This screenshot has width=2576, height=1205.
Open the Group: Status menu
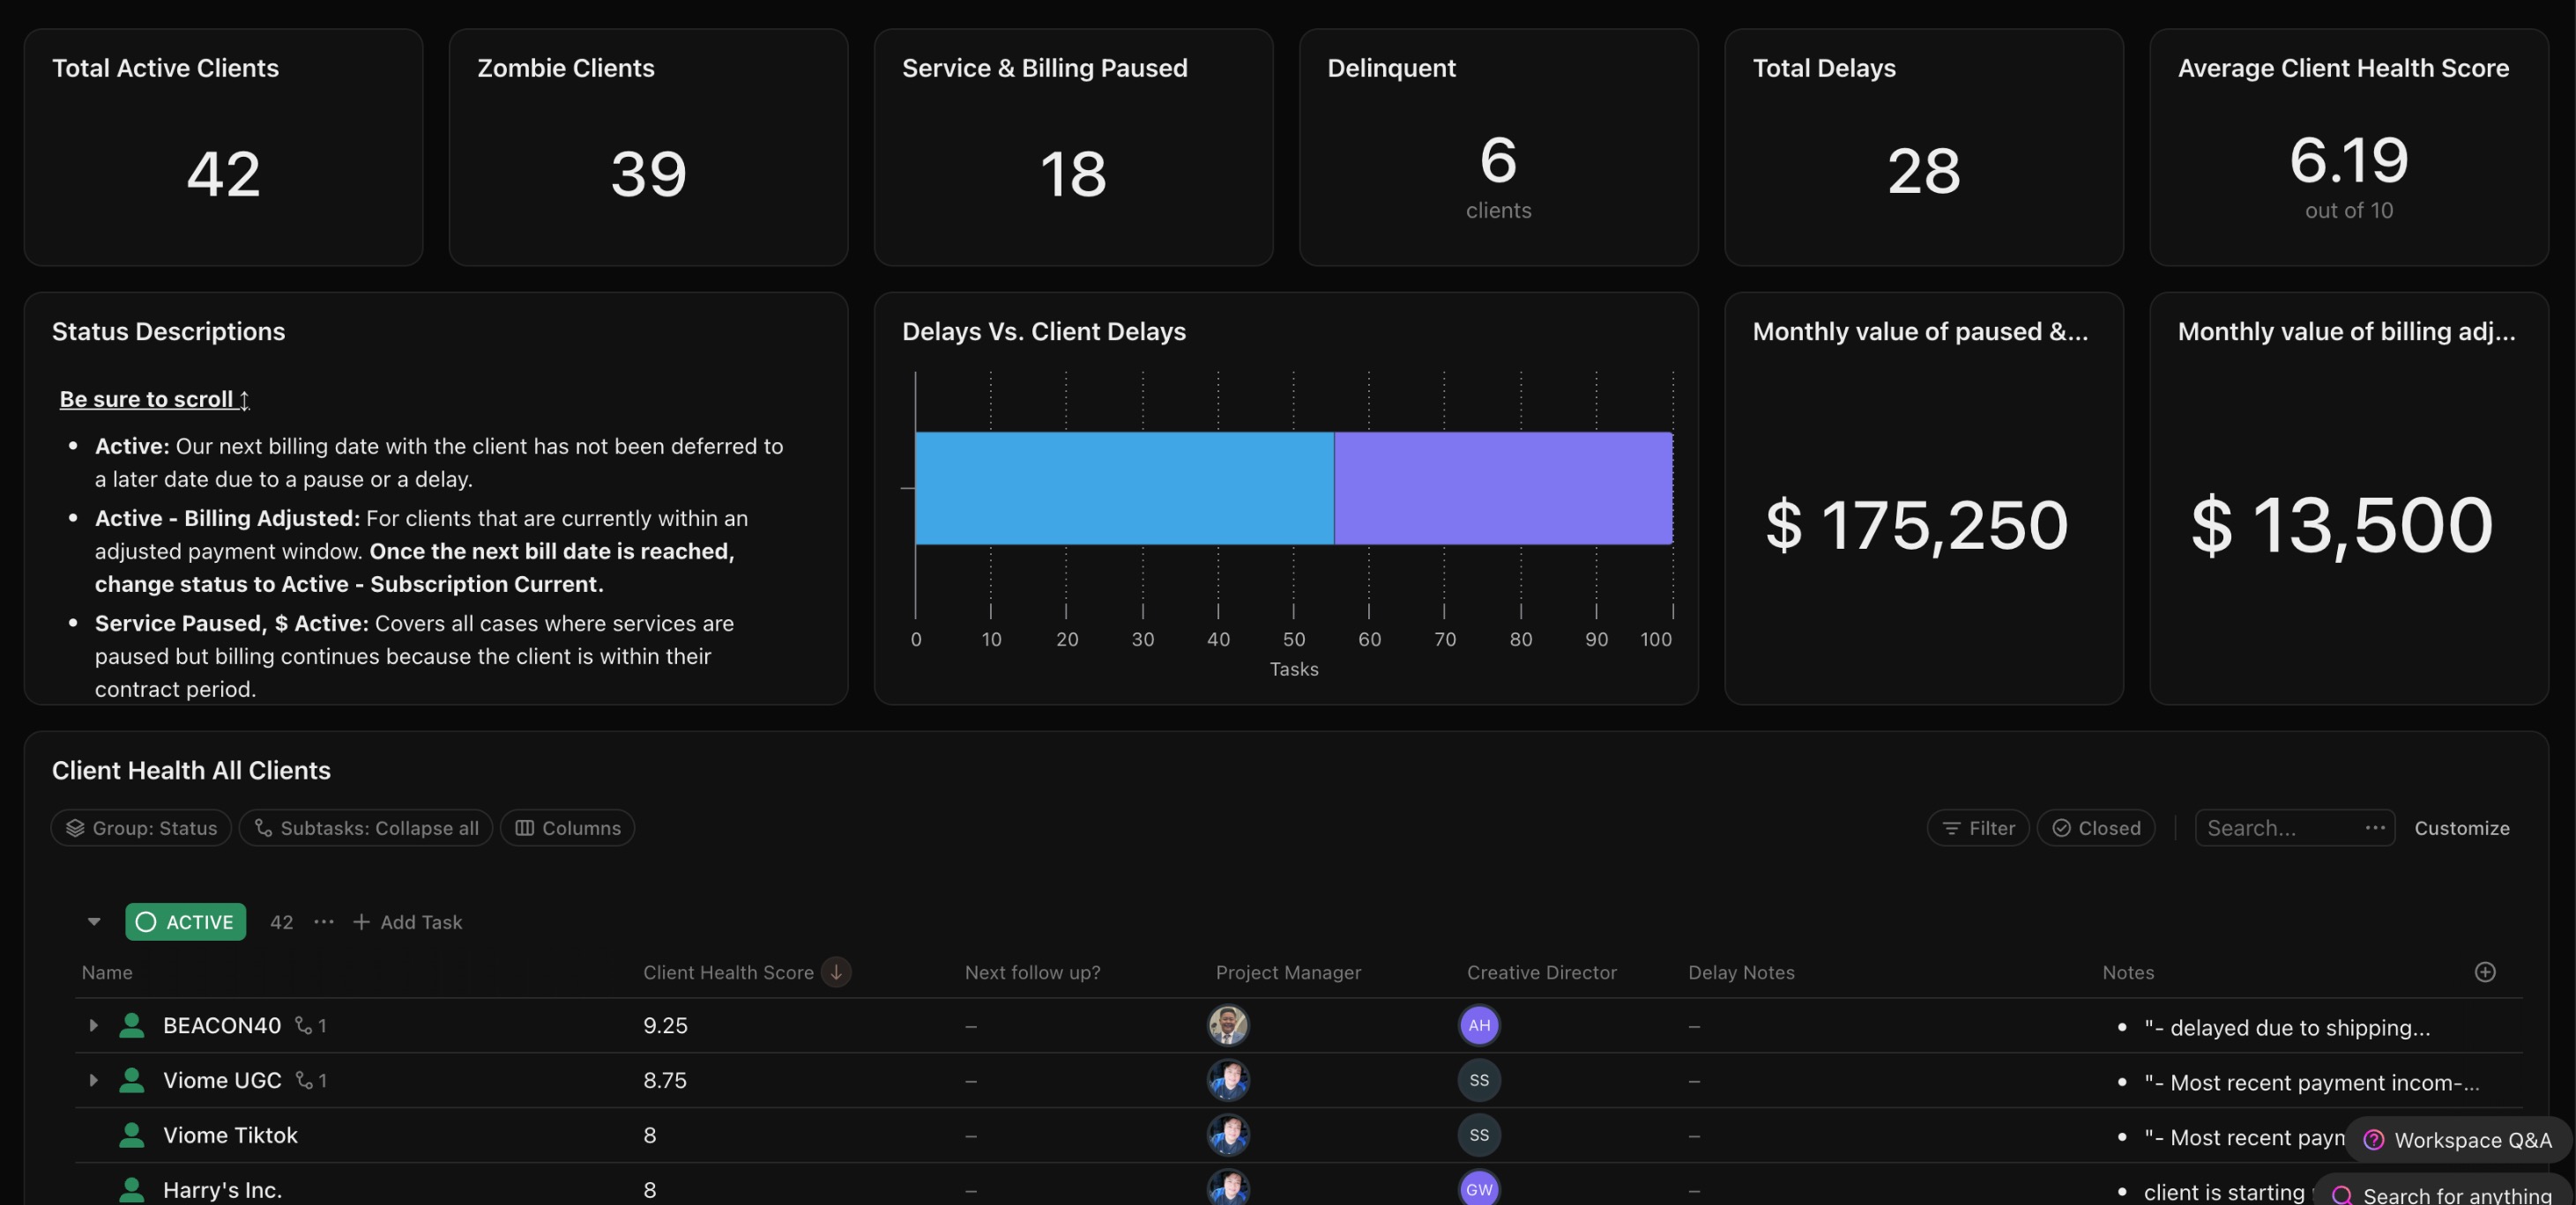tap(141, 827)
